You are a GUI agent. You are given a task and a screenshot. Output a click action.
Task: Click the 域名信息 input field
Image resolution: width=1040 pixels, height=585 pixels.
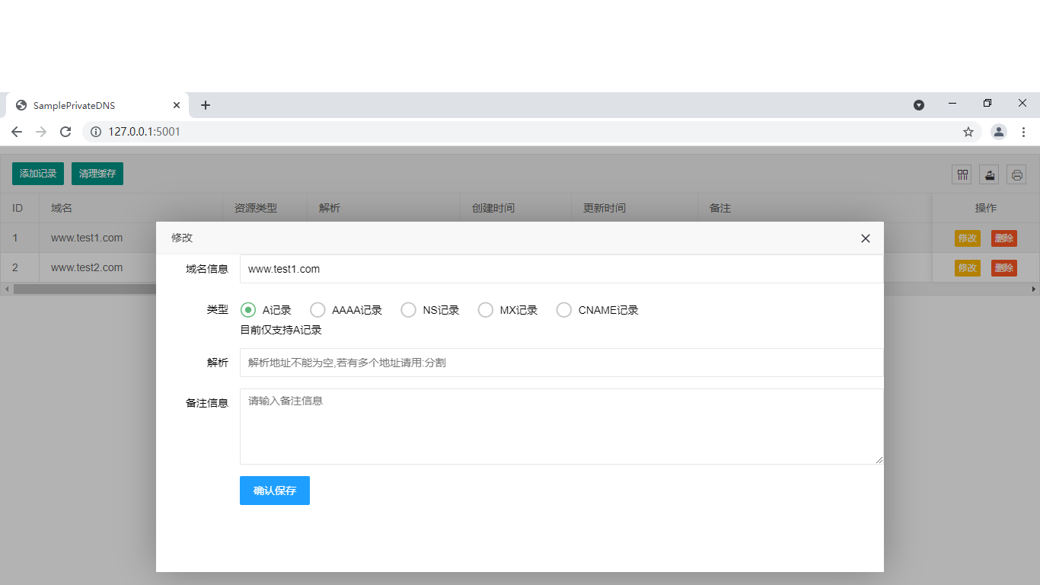[561, 269]
